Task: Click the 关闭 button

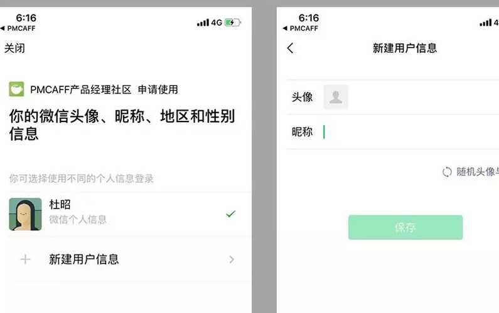Action: point(14,48)
